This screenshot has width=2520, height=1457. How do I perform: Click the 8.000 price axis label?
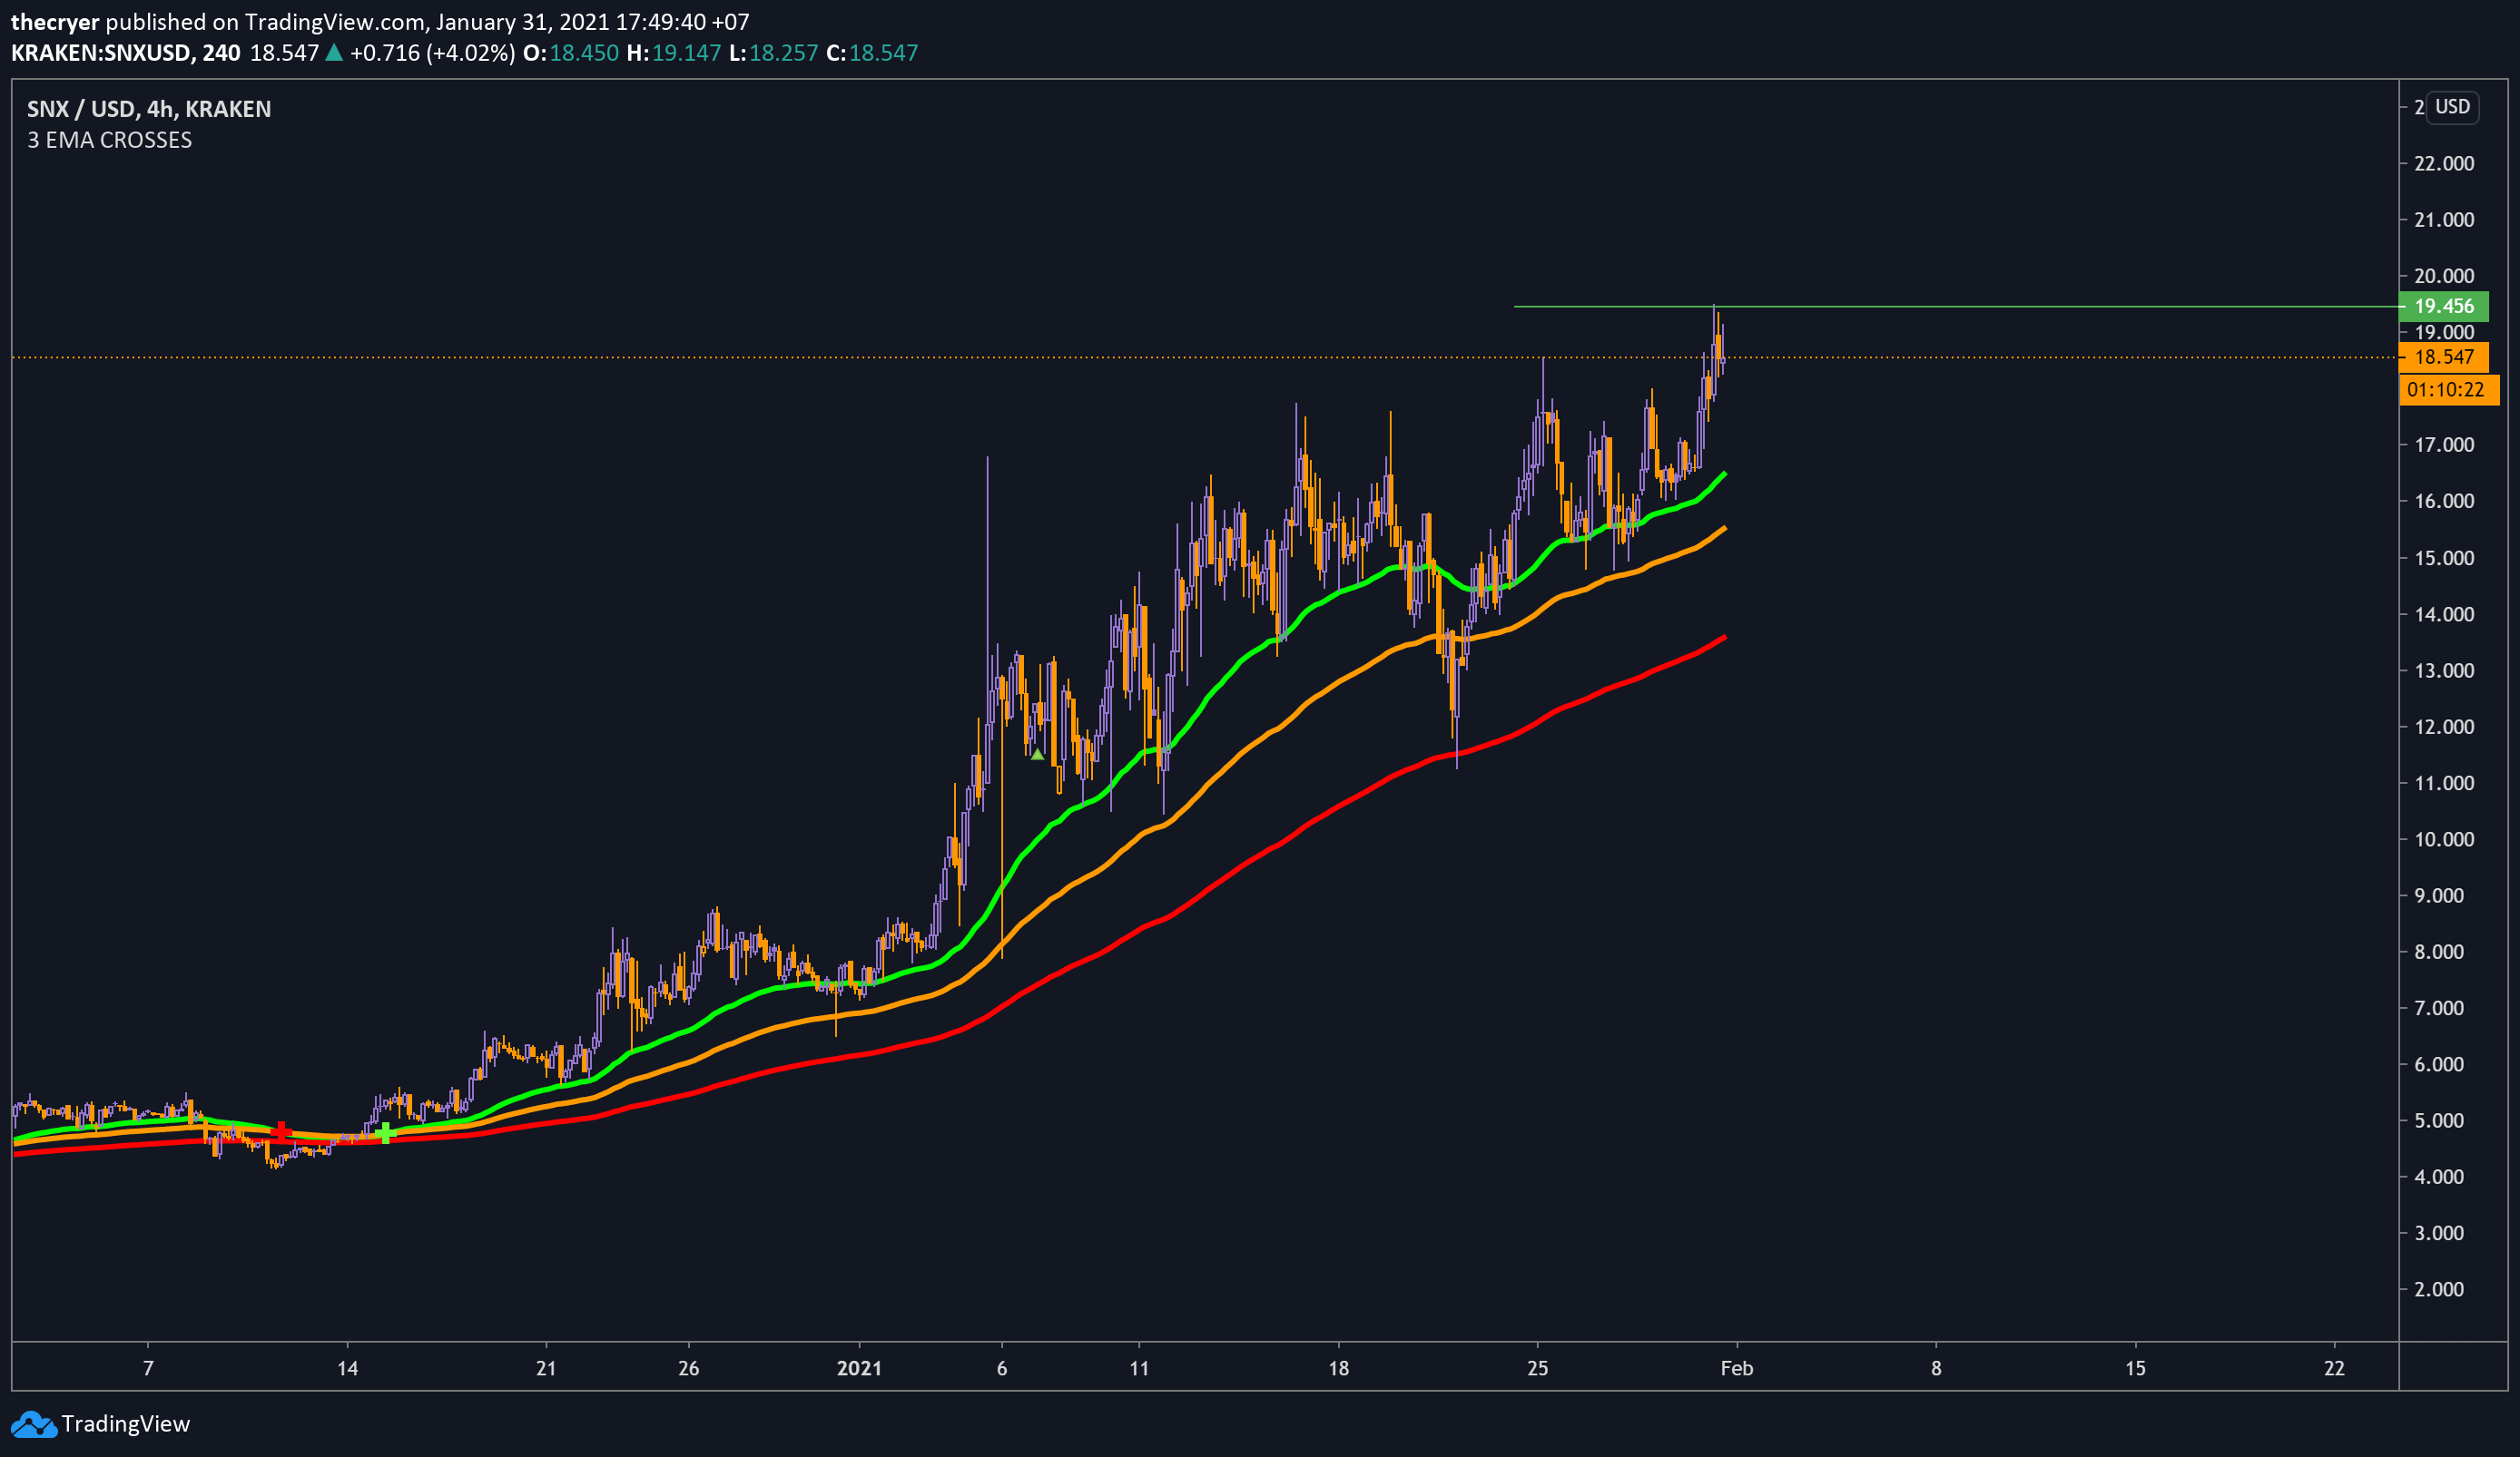click(2440, 952)
